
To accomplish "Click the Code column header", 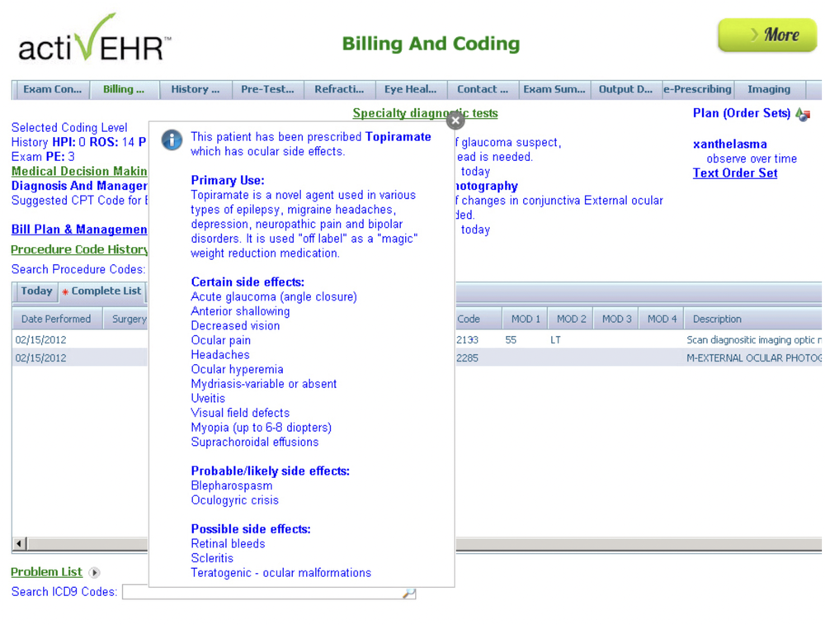I will coord(478,319).
